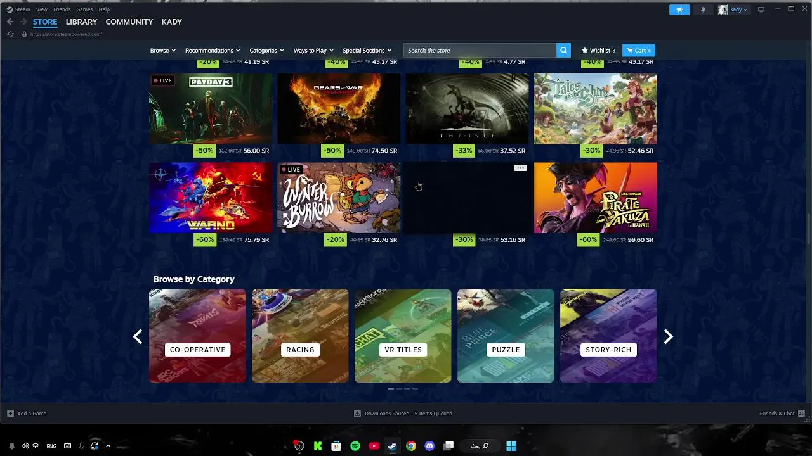Click the -50% discount badge under PAYDAY 3

(205, 151)
